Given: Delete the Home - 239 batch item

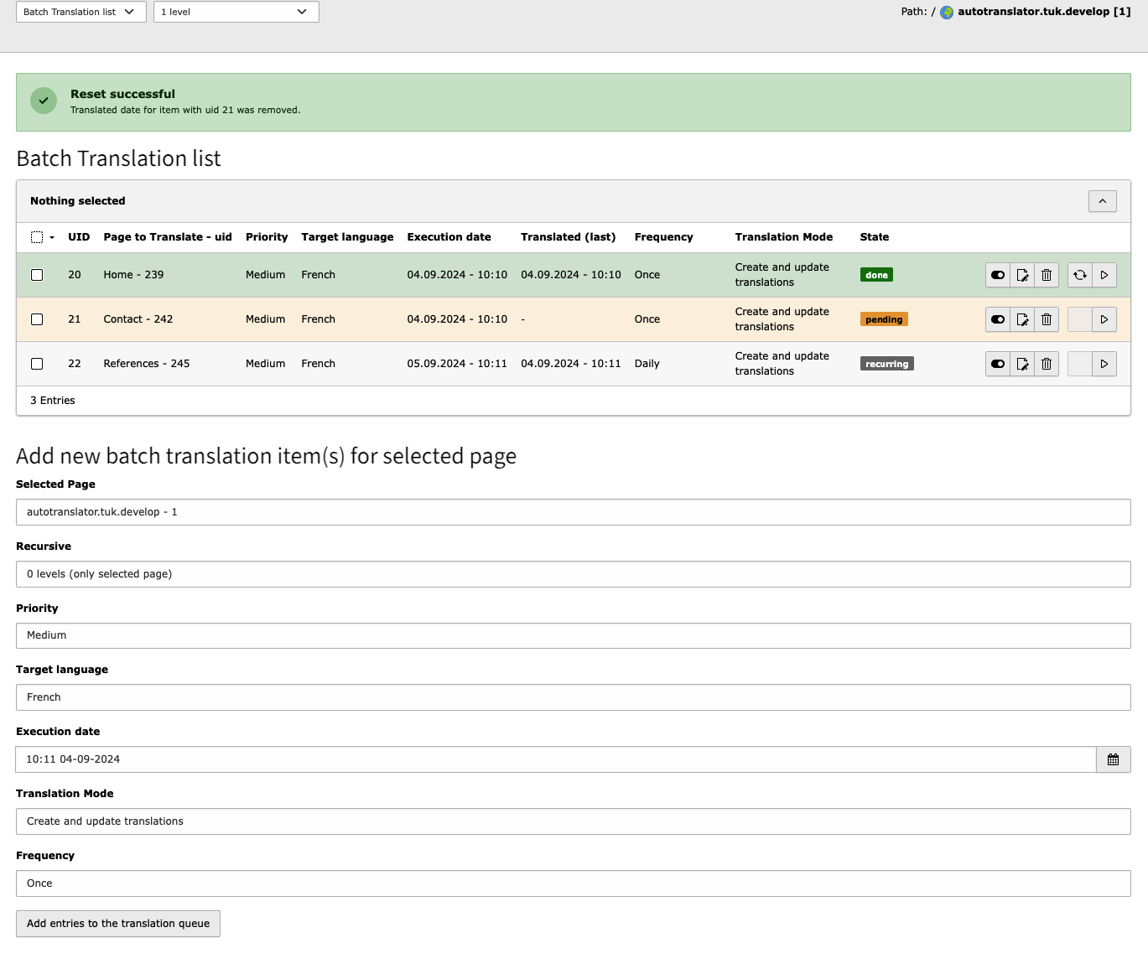Looking at the screenshot, I should pos(1047,275).
